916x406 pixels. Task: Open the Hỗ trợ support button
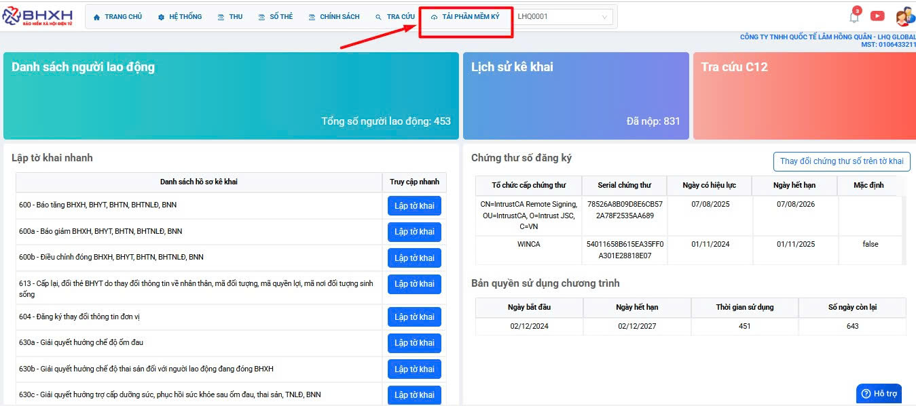tap(879, 394)
